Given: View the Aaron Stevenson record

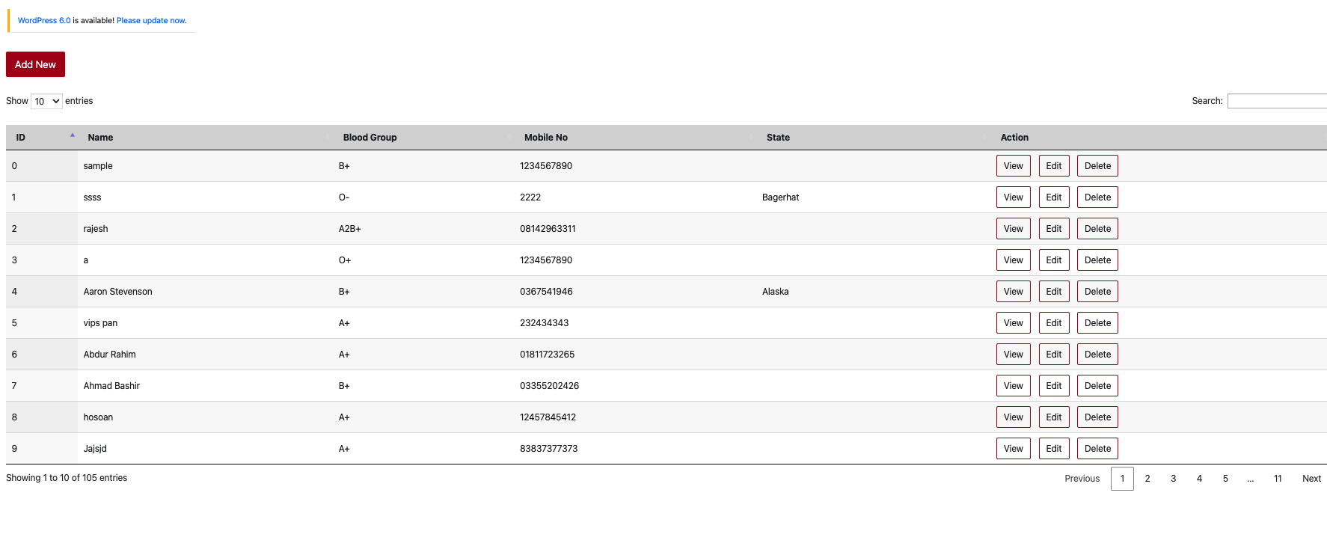Looking at the screenshot, I should 1014,292.
